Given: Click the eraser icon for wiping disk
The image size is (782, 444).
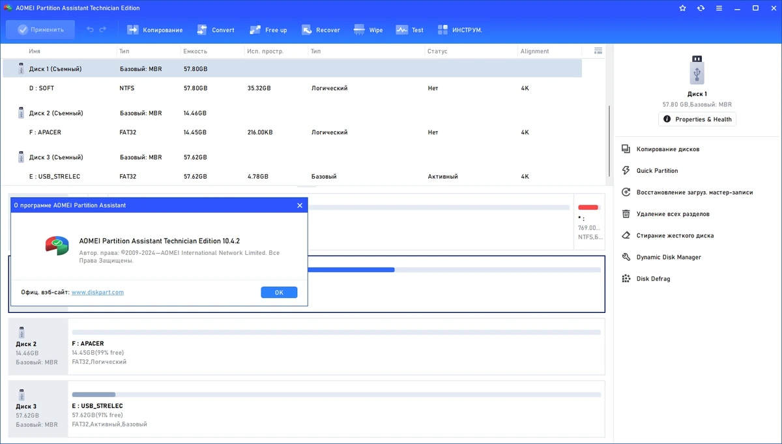Looking at the screenshot, I should (x=626, y=235).
